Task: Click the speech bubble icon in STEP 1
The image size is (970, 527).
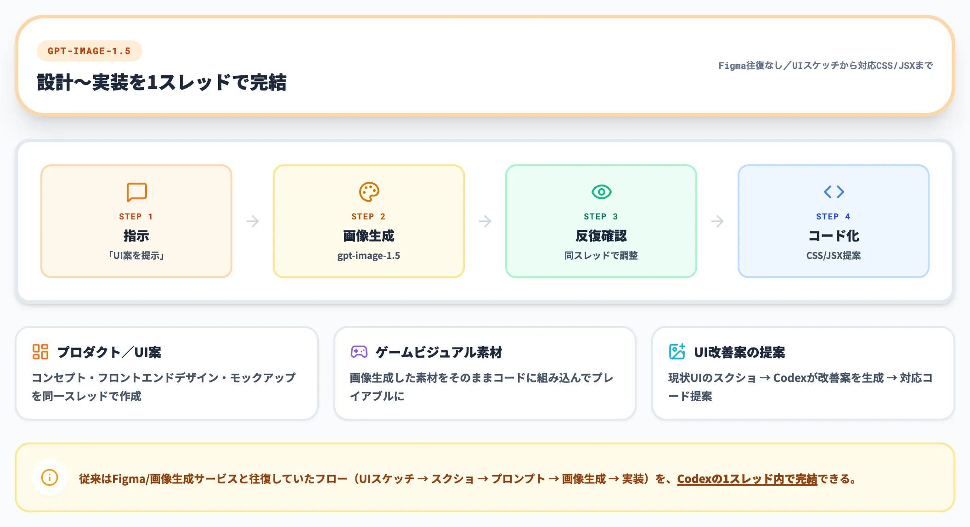Action: tap(136, 192)
